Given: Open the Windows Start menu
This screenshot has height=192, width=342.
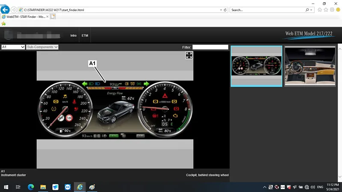Looking at the screenshot, I should tap(6, 187).
